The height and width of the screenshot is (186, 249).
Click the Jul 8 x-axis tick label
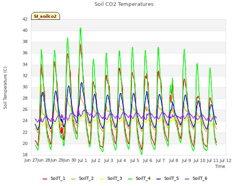174,160
